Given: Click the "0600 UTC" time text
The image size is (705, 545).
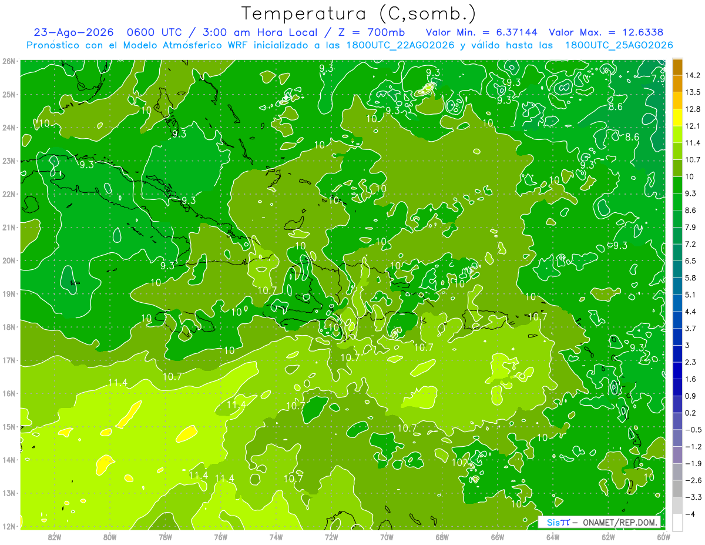Looking at the screenshot, I should tap(155, 32).
